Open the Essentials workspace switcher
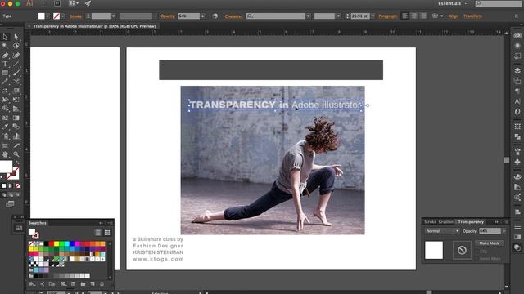The image size is (524, 294). pyautogui.click(x=453, y=3)
